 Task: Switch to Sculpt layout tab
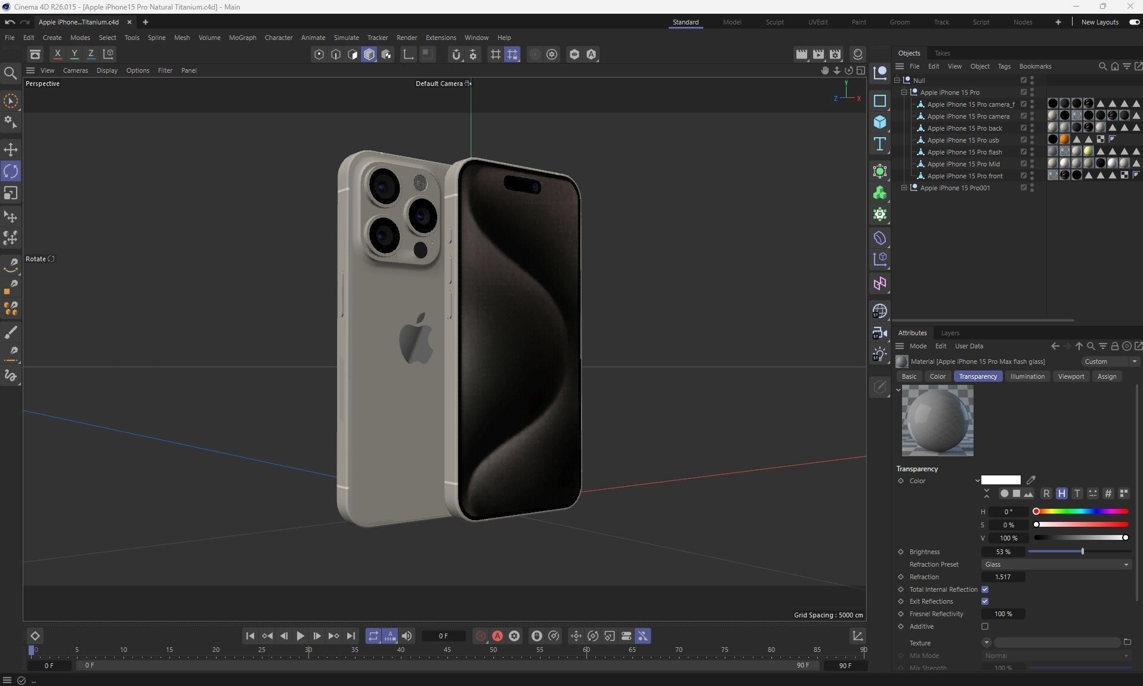pos(774,22)
